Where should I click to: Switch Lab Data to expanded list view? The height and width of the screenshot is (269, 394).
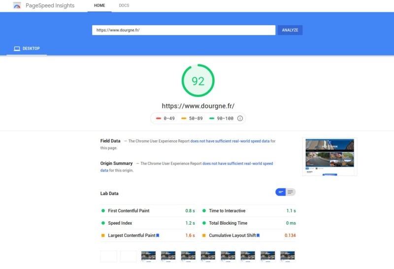tap(290, 192)
